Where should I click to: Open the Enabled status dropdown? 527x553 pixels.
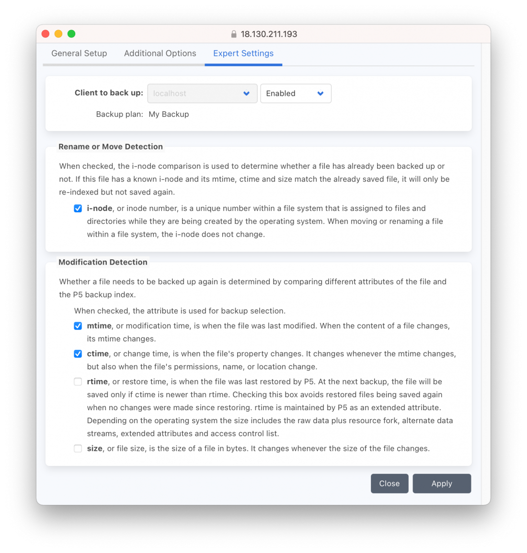tap(296, 93)
